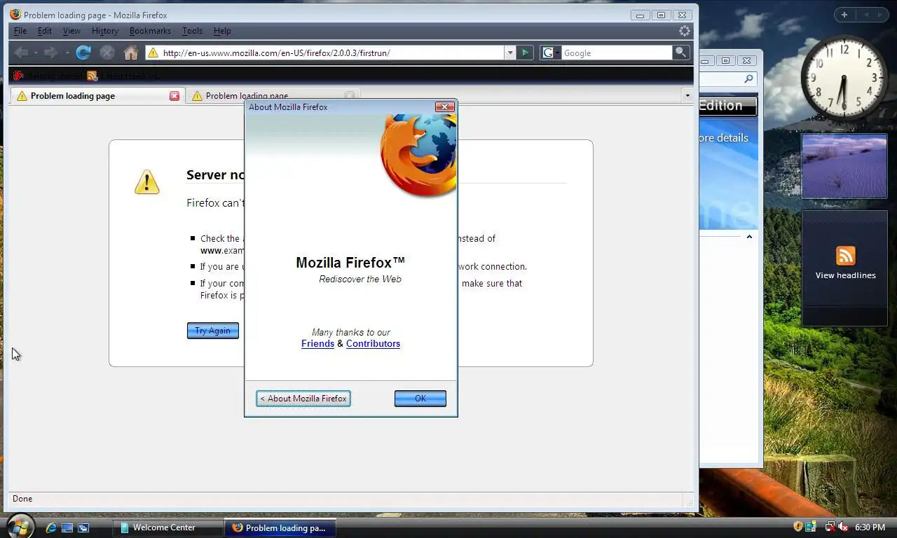This screenshot has height=538, width=897.
Task: Click the Forward navigation arrow
Action: click(x=50, y=53)
